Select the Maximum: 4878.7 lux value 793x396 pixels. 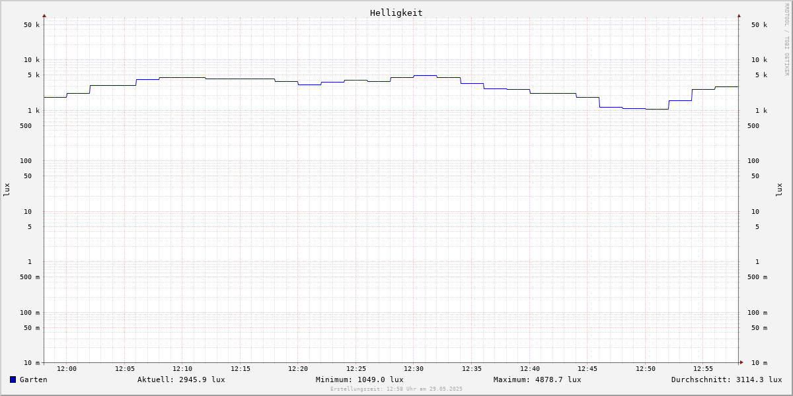pyautogui.click(x=537, y=379)
